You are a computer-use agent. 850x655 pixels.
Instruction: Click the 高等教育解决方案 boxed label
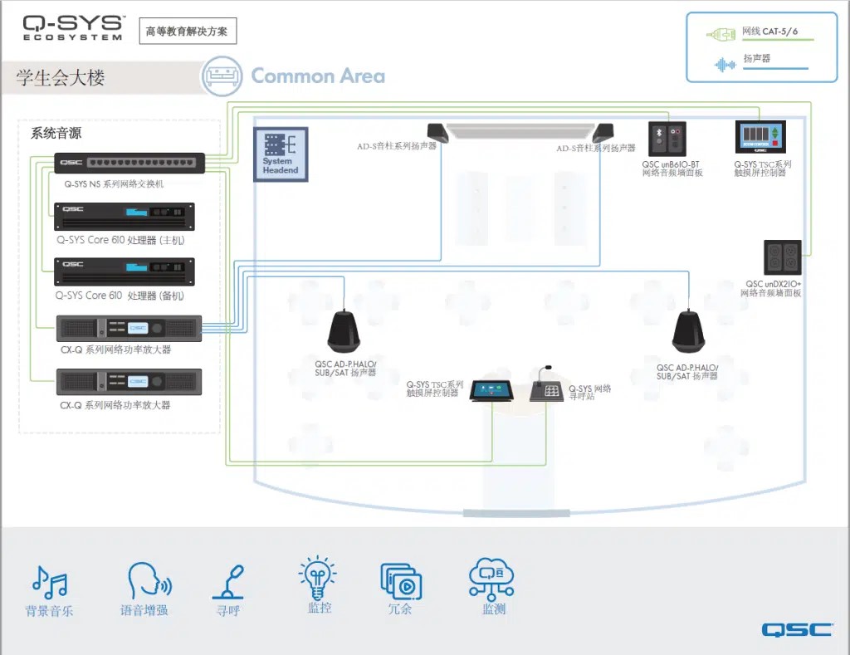188,32
